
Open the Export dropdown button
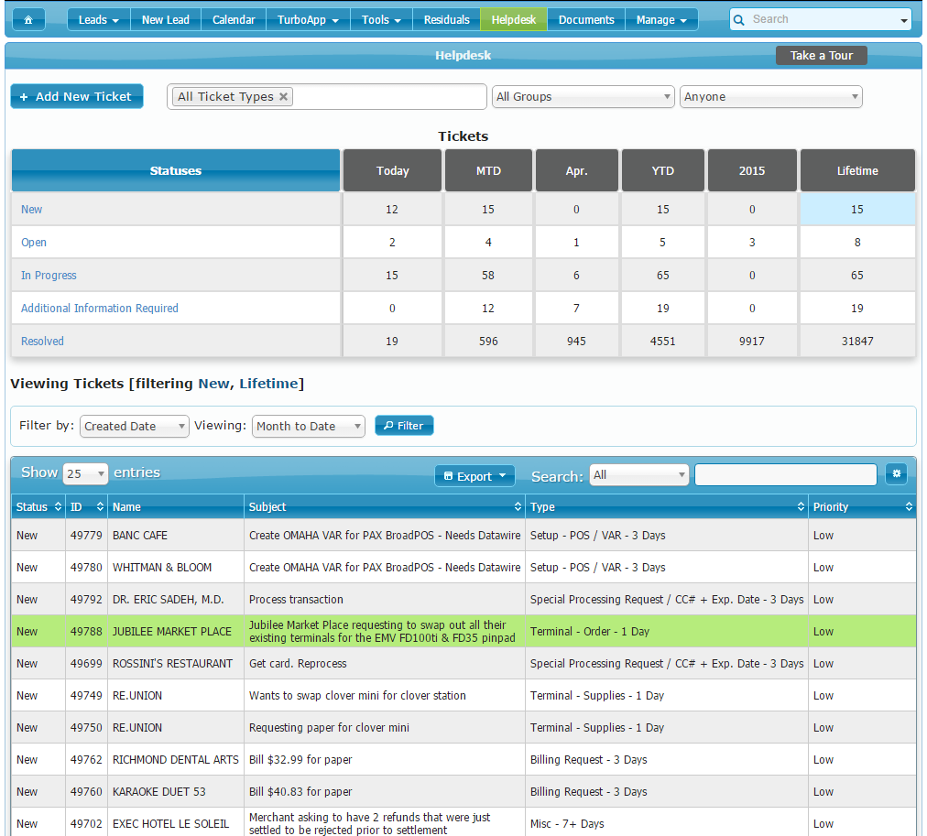point(474,476)
